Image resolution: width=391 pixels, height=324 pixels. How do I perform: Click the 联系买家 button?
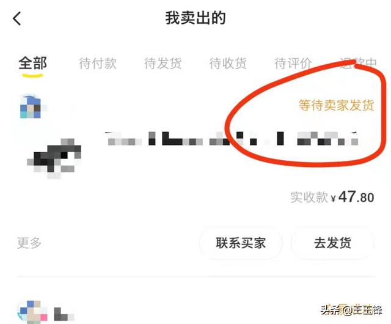coord(241,243)
